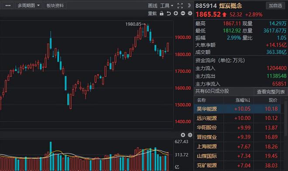Viewport: 288px width, 171px height.
Task: Zoom in with the plus icon
Action: tap(176, 13)
